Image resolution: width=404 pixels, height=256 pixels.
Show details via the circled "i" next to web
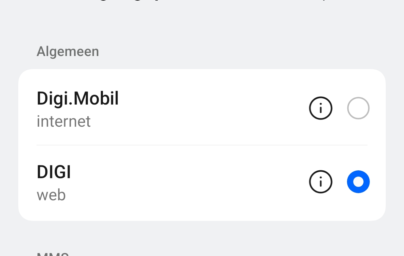pos(321,182)
